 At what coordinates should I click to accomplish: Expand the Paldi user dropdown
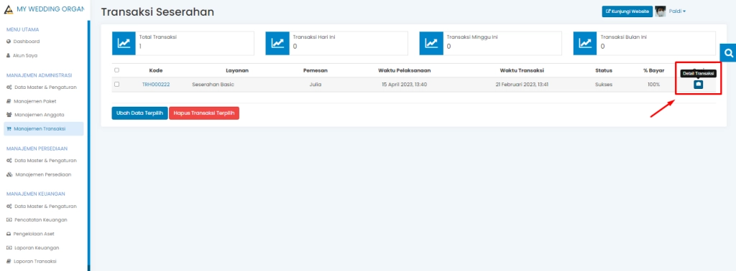point(677,11)
